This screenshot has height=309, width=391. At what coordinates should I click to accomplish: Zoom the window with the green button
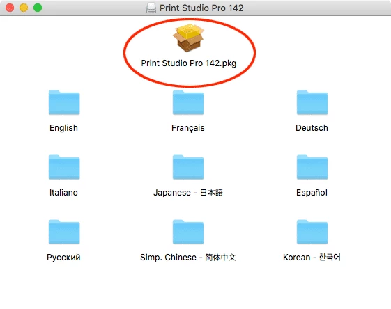(38, 8)
